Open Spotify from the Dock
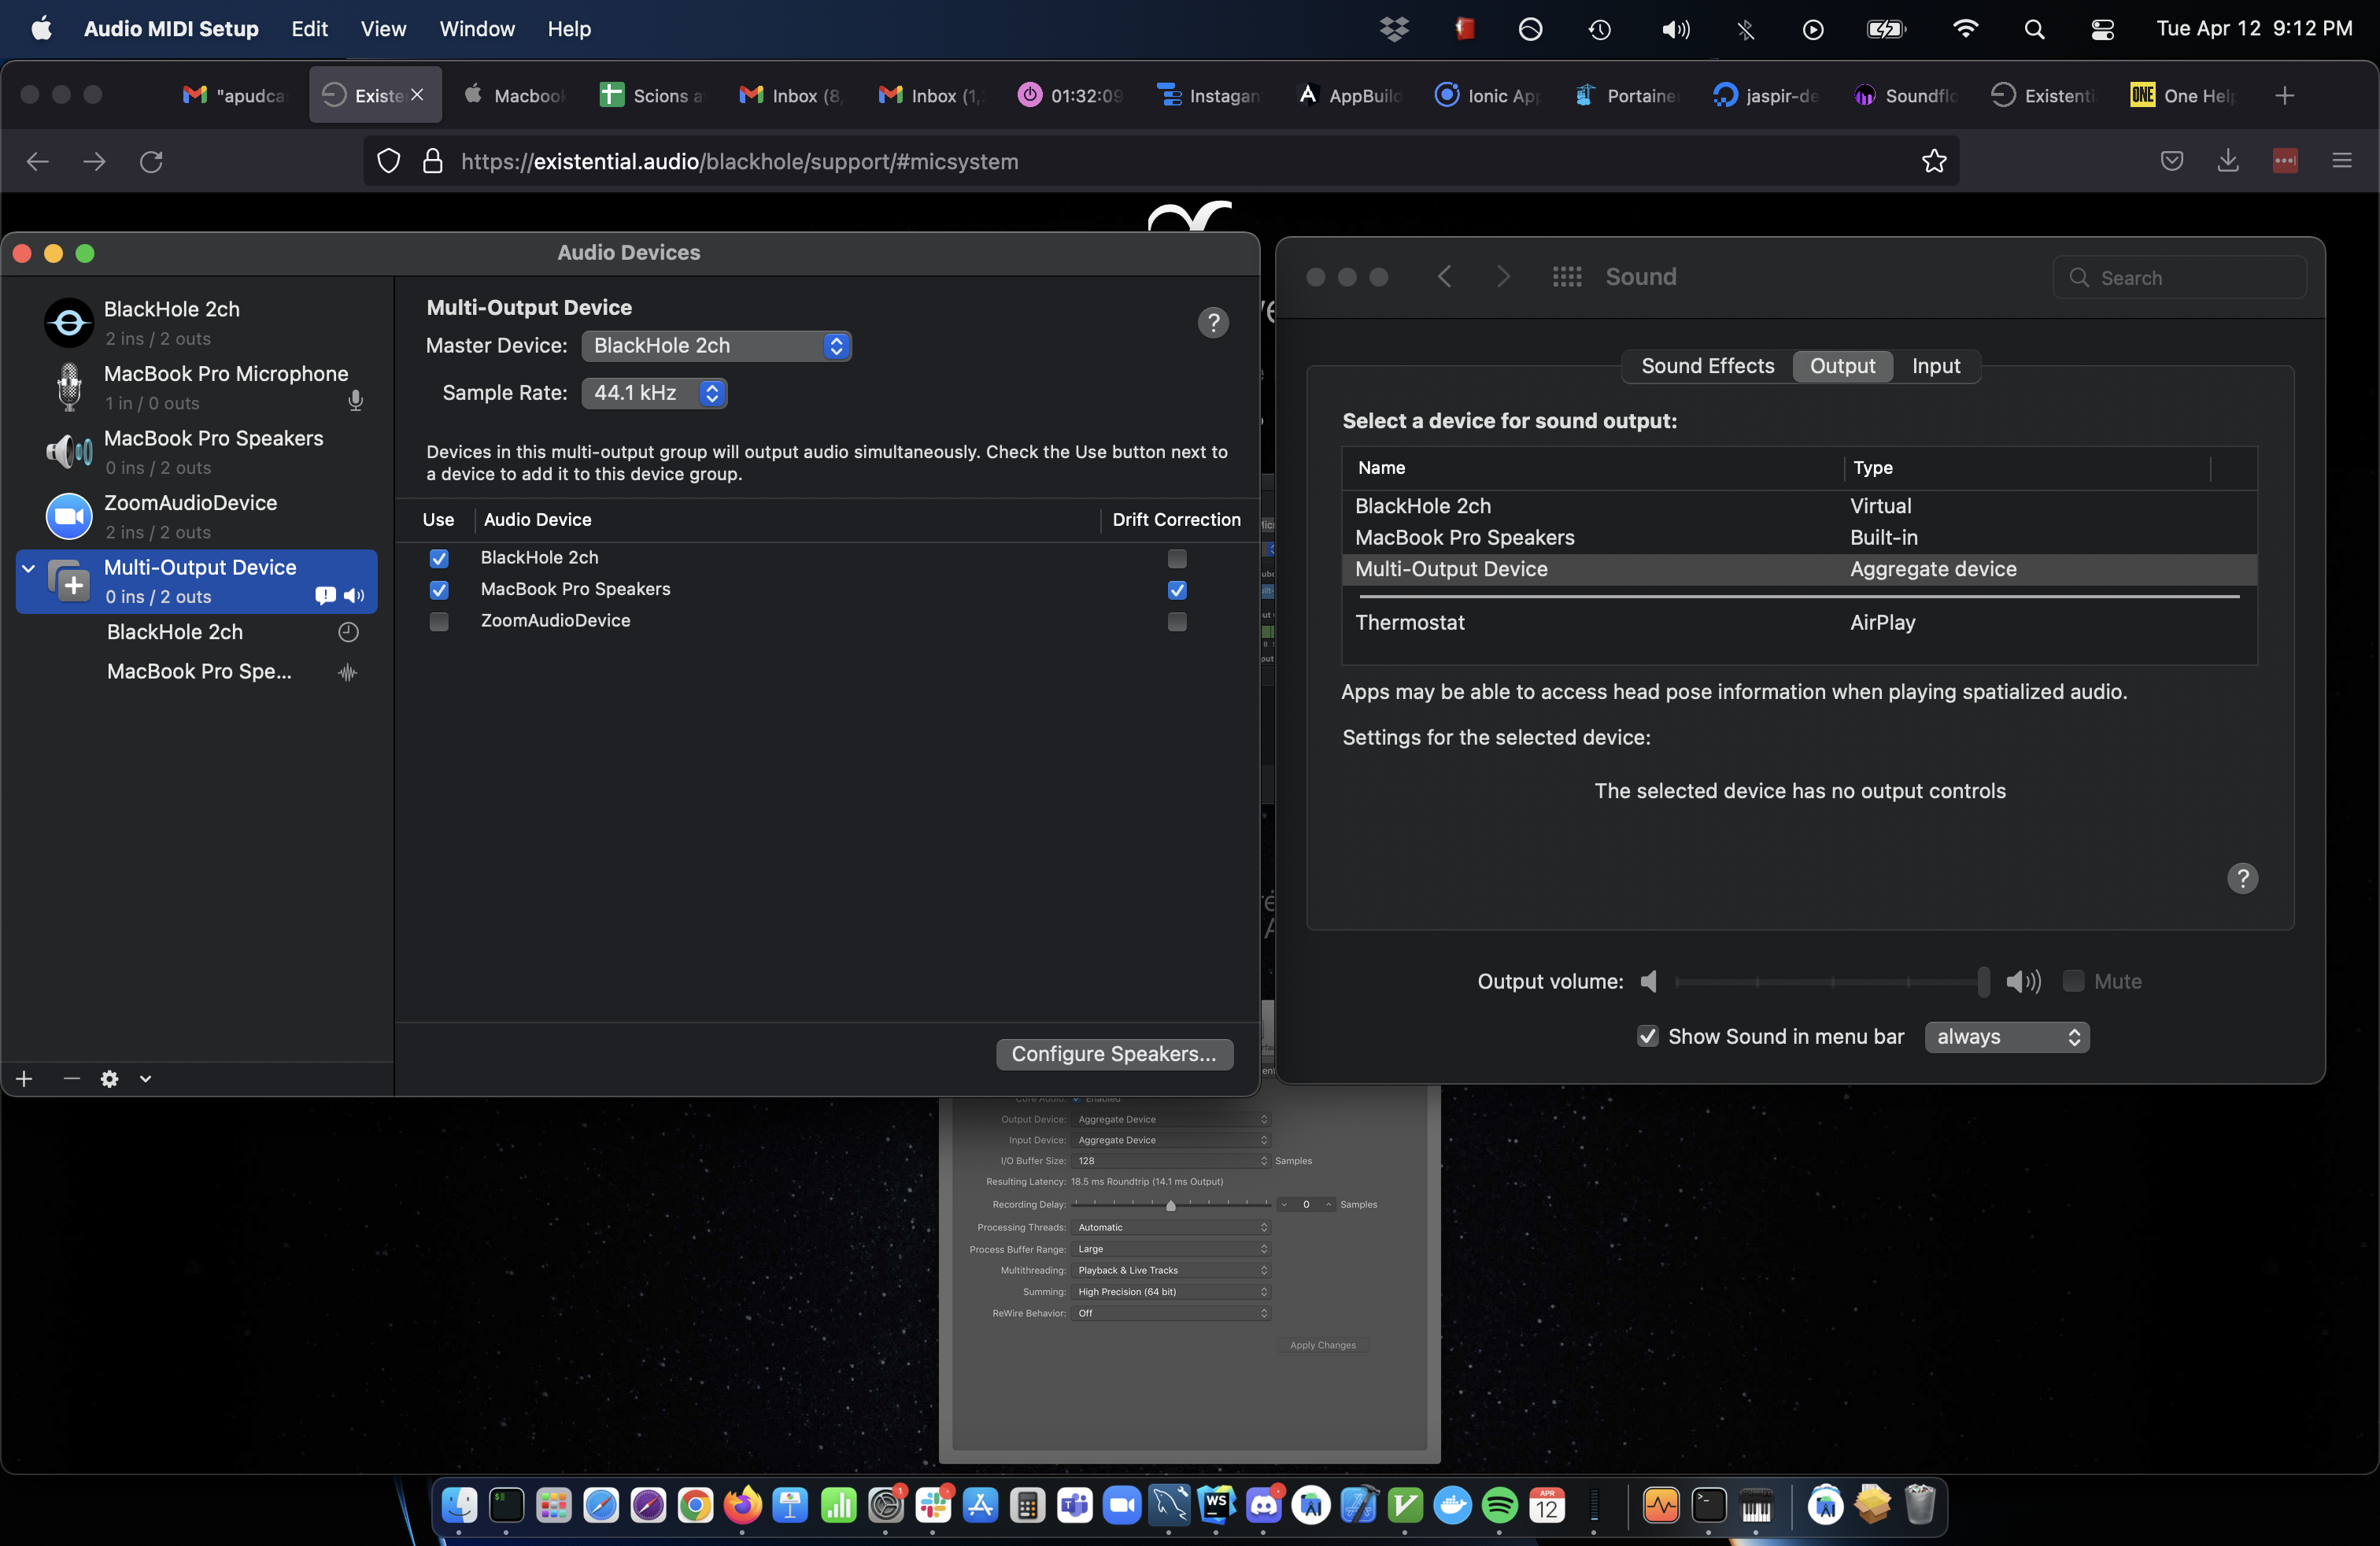Screen dimensions: 2380x1546 tap(1499, 1504)
